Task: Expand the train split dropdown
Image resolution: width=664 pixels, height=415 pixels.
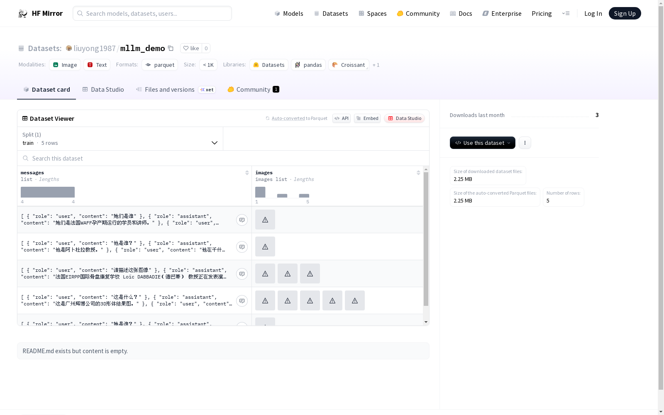Action: point(120,139)
